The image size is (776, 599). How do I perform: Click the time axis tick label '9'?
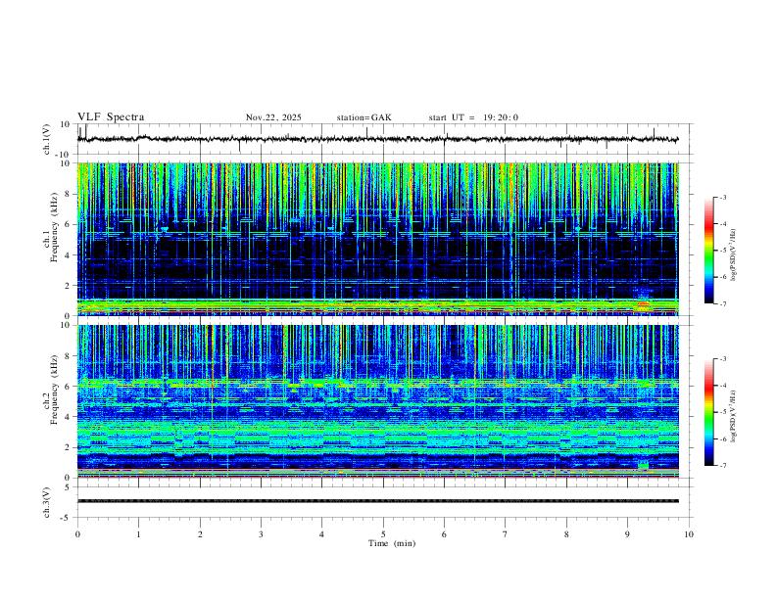click(627, 534)
